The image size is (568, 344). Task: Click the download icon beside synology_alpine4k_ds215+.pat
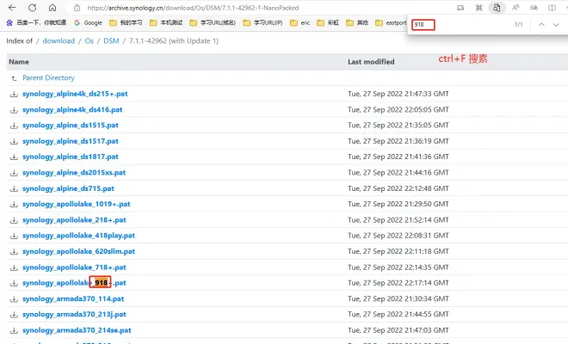pyautogui.click(x=14, y=94)
